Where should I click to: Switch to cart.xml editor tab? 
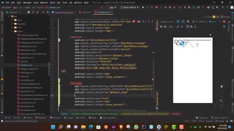click(86, 12)
